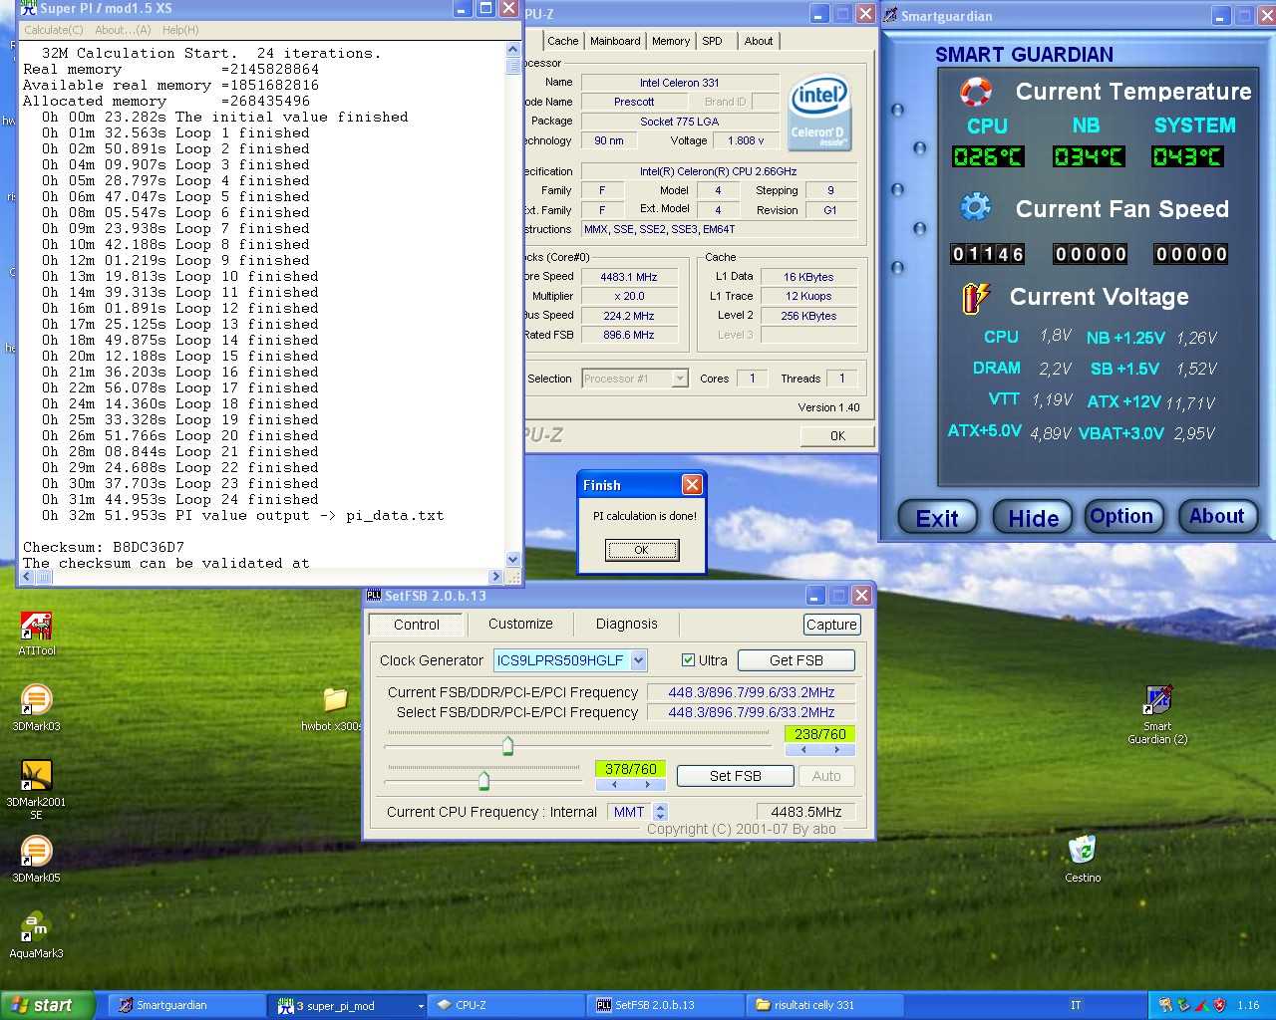Click the fan speed gear icon

975,207
